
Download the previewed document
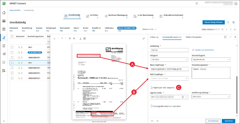(x=80, y=38)
